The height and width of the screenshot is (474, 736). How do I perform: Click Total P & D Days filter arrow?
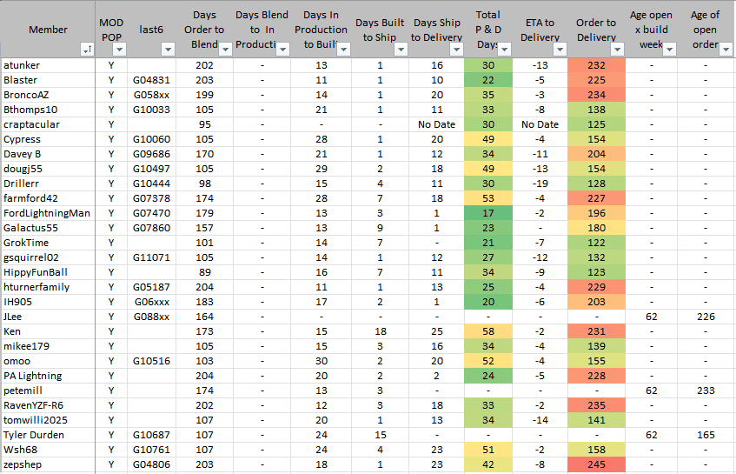[x=505, y=50]
